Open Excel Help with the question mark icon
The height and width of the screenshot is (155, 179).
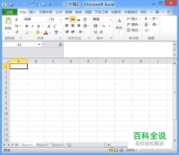(157, 12)
